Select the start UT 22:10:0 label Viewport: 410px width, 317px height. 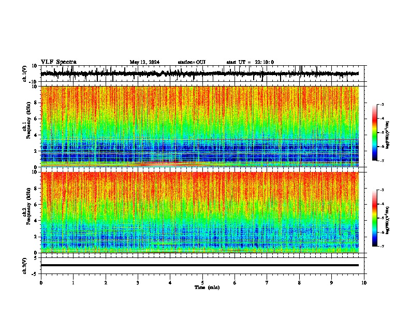250,62
